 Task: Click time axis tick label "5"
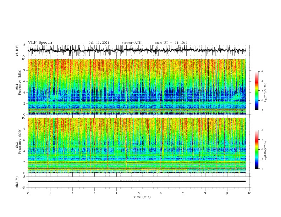click(x=139, y=193)
